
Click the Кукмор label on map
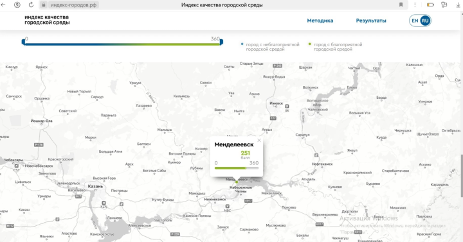tap(174, 162)
